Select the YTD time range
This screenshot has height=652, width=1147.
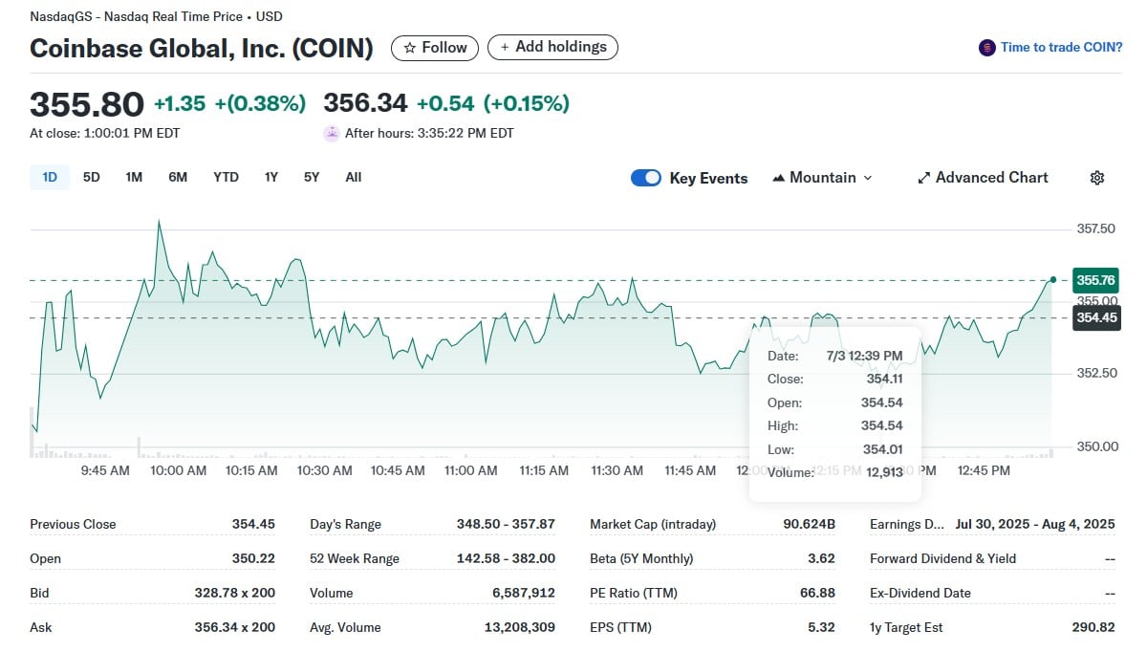click(x=226, y=177)
